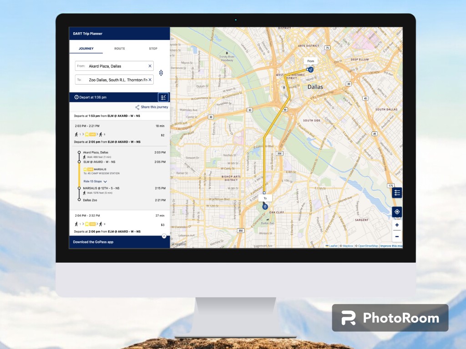Click the To destination pin on map

265,206
